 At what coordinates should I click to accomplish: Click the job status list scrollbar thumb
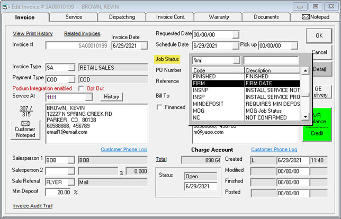(306, 95)
